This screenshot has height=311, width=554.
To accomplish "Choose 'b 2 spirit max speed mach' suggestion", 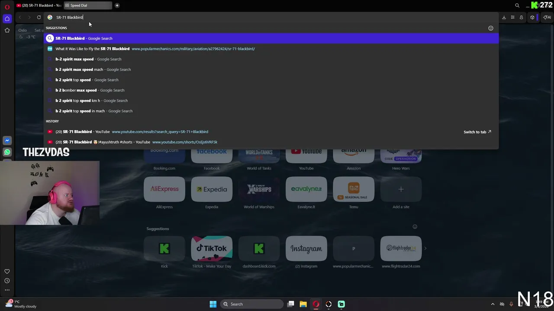I will point(272,70).
